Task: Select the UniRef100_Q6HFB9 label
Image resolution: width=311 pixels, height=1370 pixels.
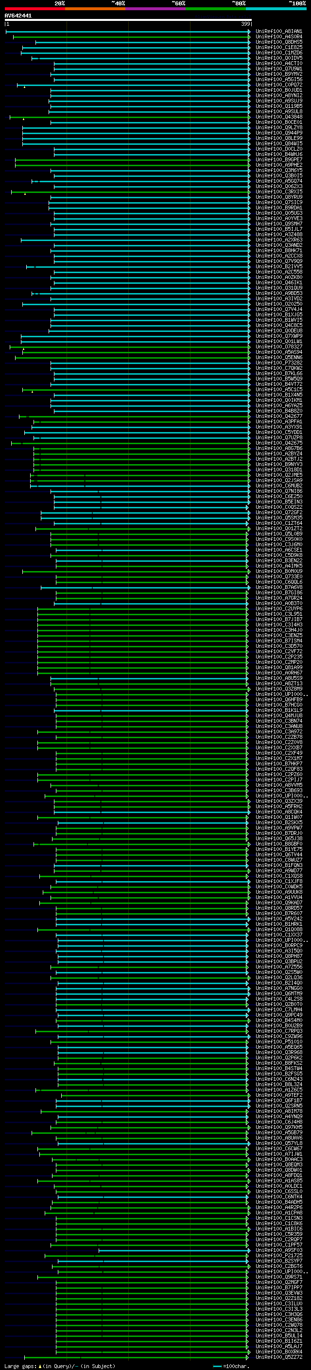Action: 278,699
